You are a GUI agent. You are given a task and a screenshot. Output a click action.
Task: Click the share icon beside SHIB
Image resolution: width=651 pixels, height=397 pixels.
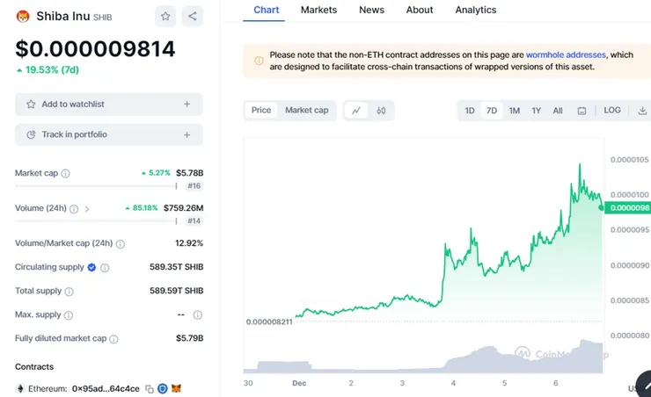coord(192,16)
